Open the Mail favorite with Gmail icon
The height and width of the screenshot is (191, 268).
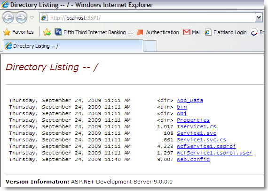[x=192, y=32]
